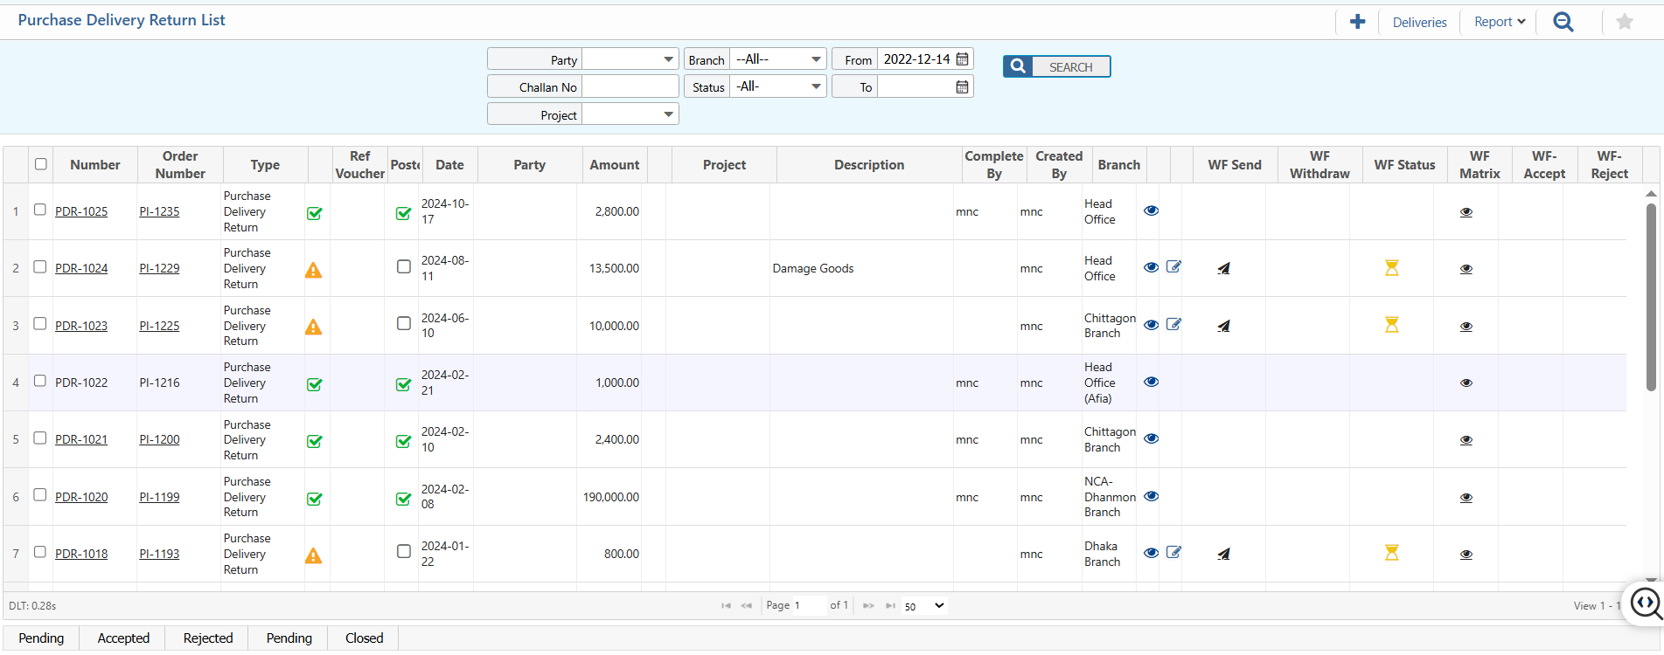
Task: Open To date calendar picker icon
Action: [x=963, y=86]
